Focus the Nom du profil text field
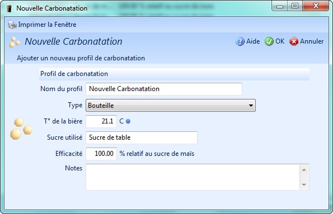The image size is (333, 214). point(164,89)
